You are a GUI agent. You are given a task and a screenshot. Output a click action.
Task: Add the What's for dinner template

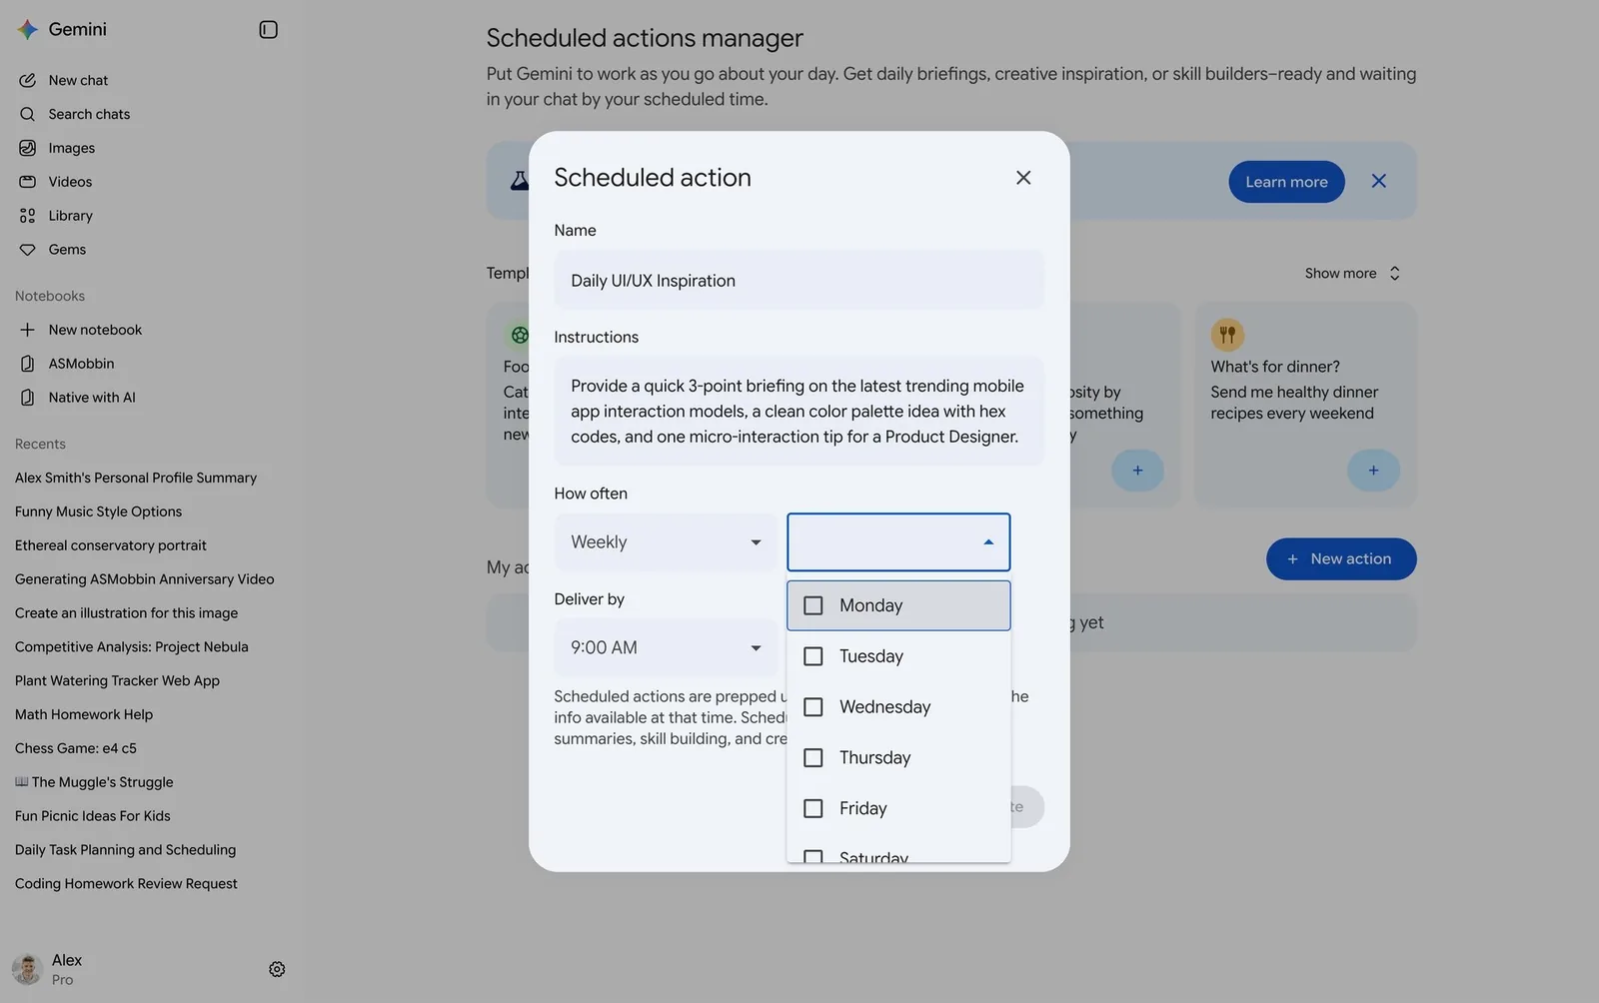tap(1373, 470)
